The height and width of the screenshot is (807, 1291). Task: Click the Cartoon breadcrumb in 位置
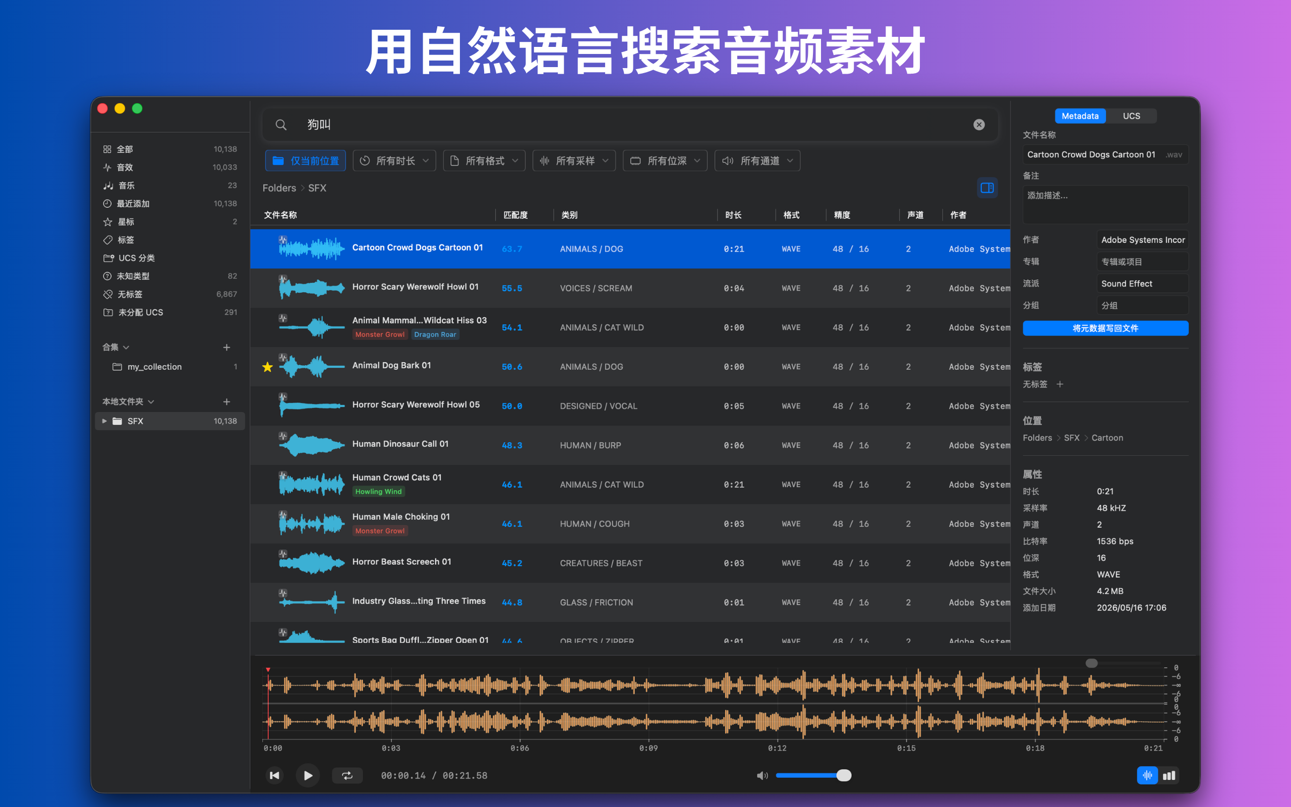tap(1107, 438)
